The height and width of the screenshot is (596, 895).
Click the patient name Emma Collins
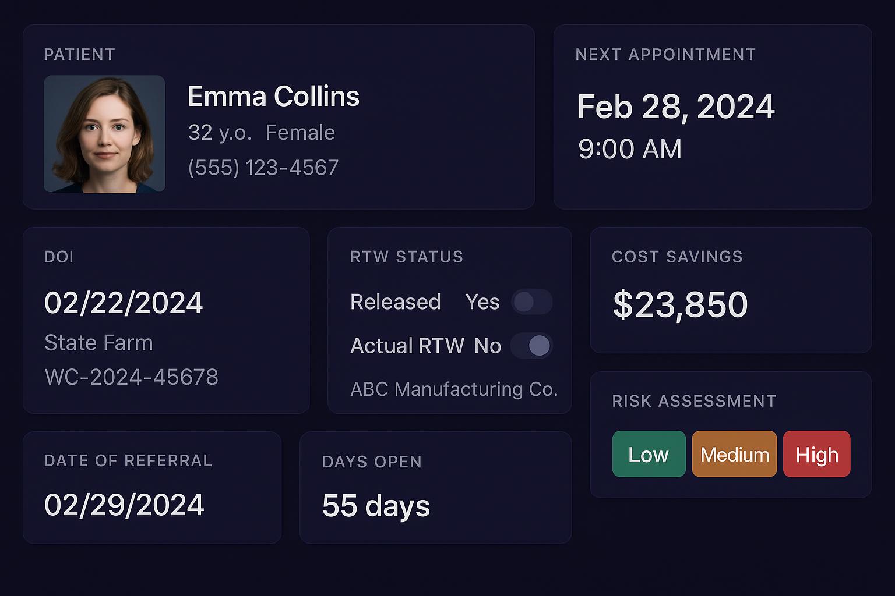[x=273, y=97]
